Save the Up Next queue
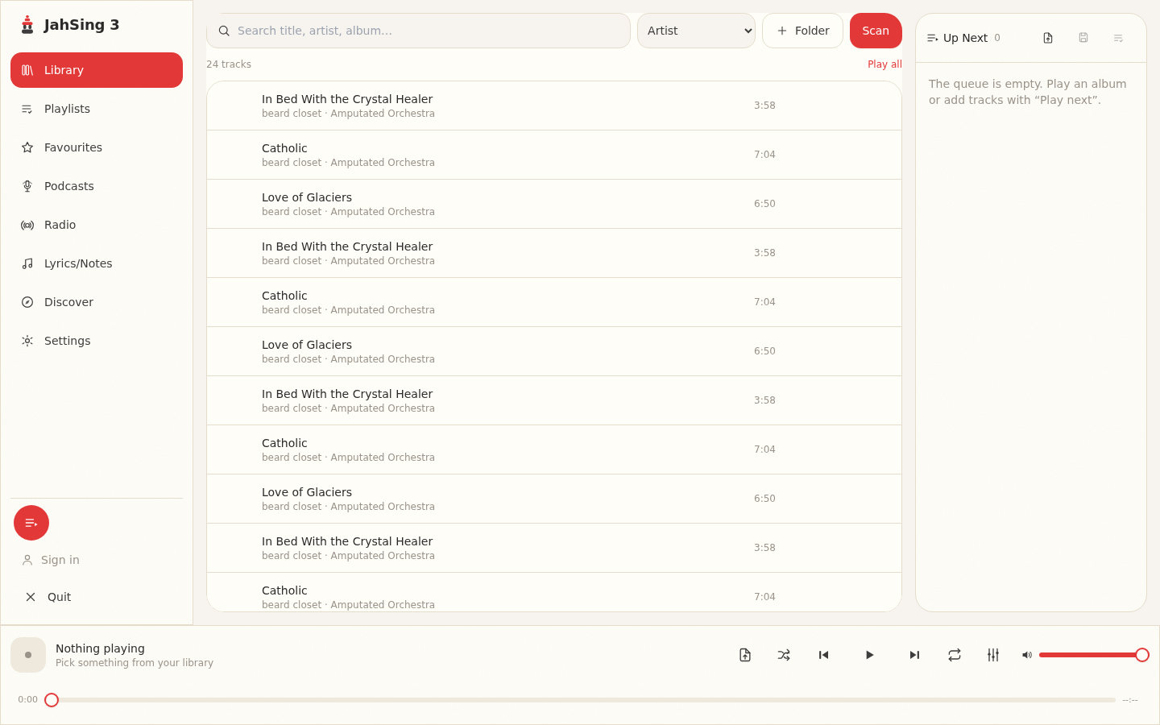The height and width of the screenshot is (725, 1160). (x=1083, y=38)
